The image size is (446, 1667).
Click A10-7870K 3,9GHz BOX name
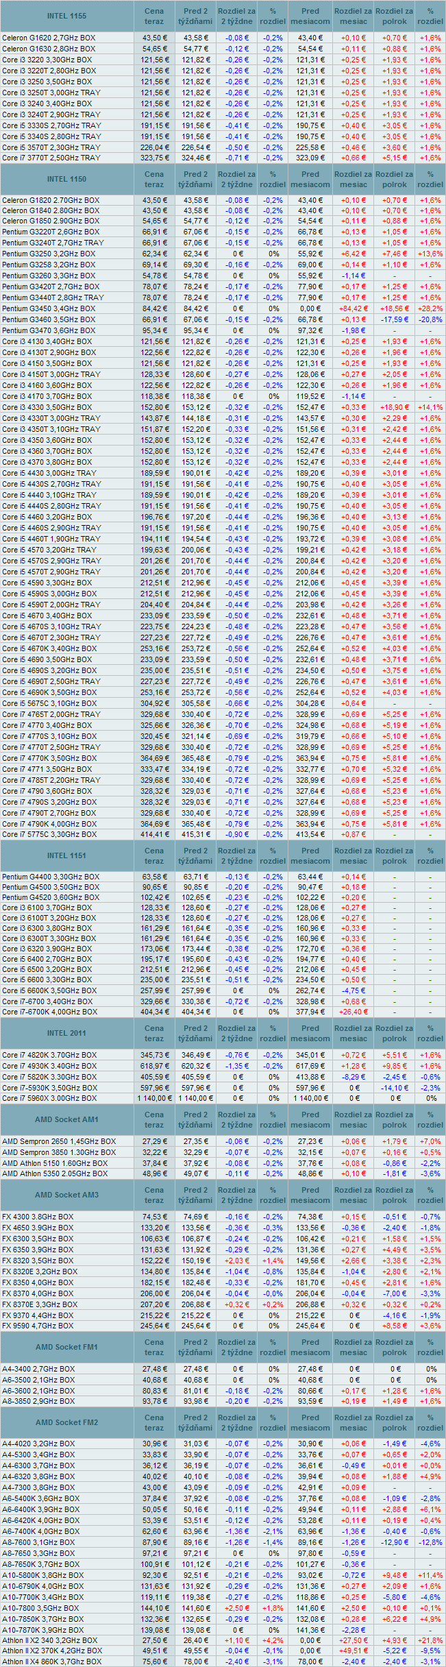tap(42, 1630)
